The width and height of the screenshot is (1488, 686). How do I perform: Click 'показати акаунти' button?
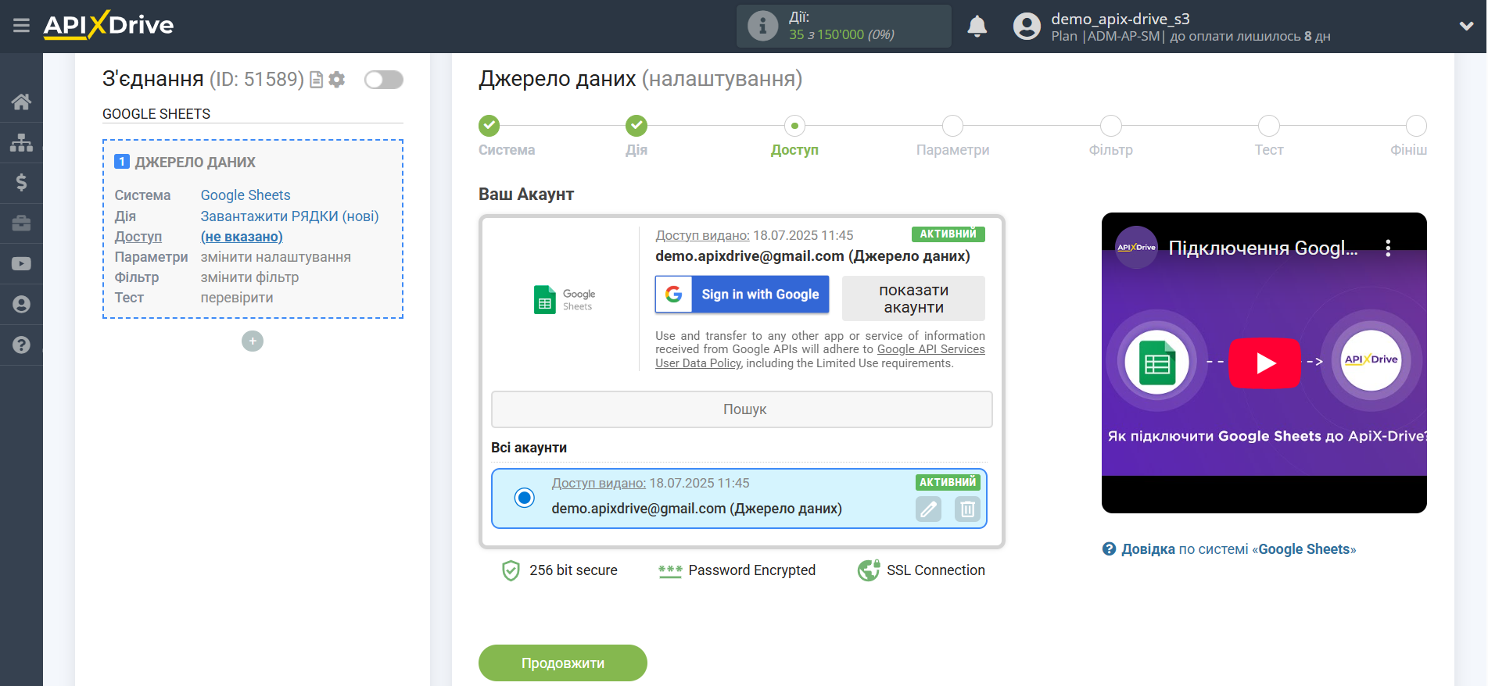pyautogui.click(x=913, y=298)
